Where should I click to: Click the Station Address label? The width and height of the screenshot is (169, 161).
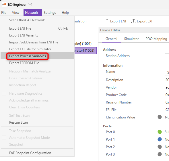(x=118, y=56)
